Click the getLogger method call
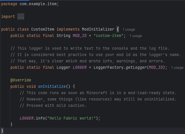Viewport: 185px width, 134px height. (x=135, y=67)
